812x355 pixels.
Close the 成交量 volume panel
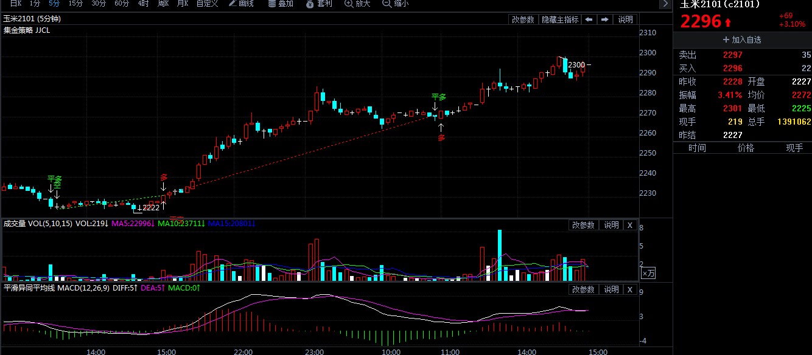click(x=630, y=225)
